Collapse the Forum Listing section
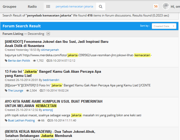This screenshot has height=140, width=180. [48, 34]
